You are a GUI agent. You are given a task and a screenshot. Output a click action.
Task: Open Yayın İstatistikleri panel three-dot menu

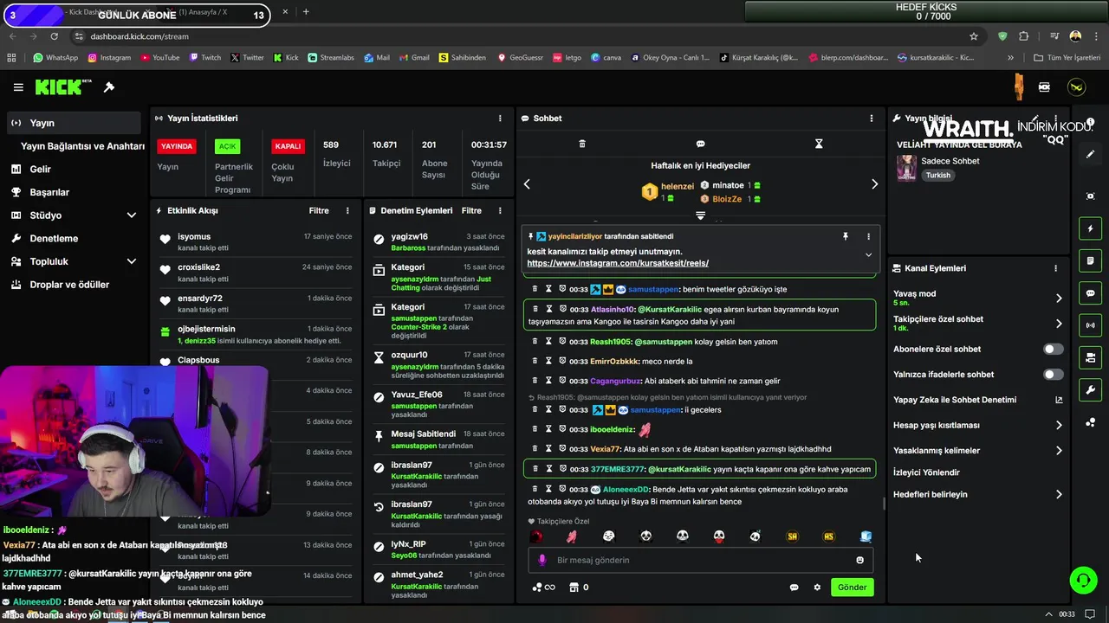[x=500, y=119]
